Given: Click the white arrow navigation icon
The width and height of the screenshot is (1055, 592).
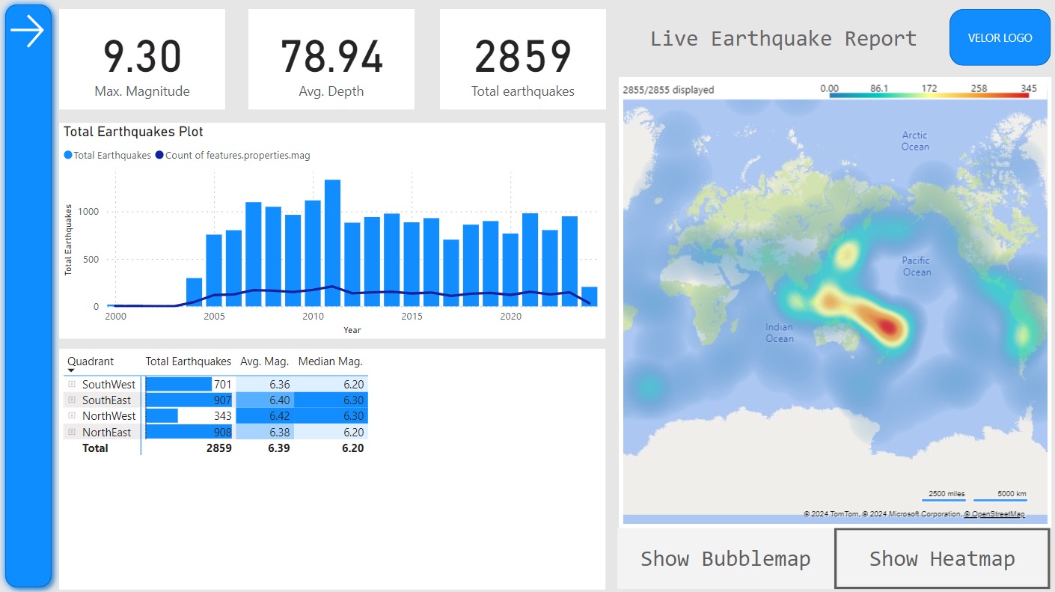Looking at the screenshot, I should (28, 32).
